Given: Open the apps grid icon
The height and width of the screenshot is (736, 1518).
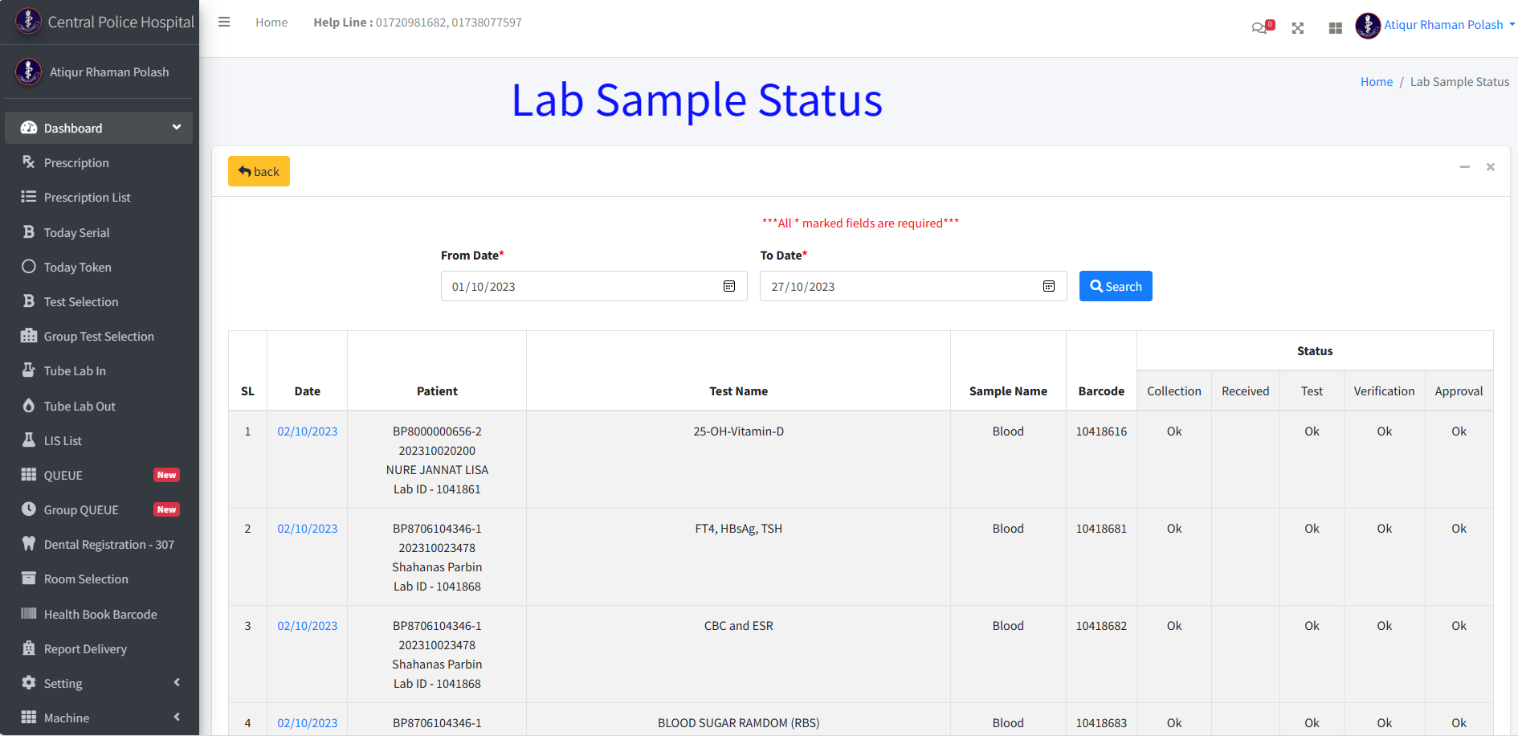Looking at the screenshot, I should pos(1336,28).
